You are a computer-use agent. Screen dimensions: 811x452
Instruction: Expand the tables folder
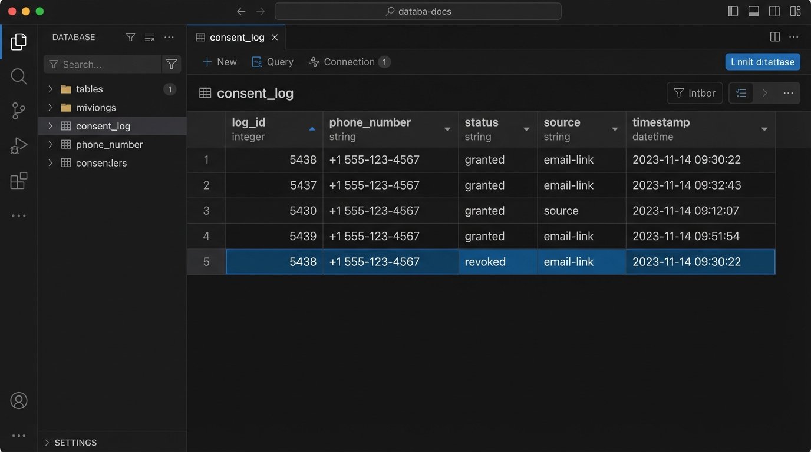50,89
